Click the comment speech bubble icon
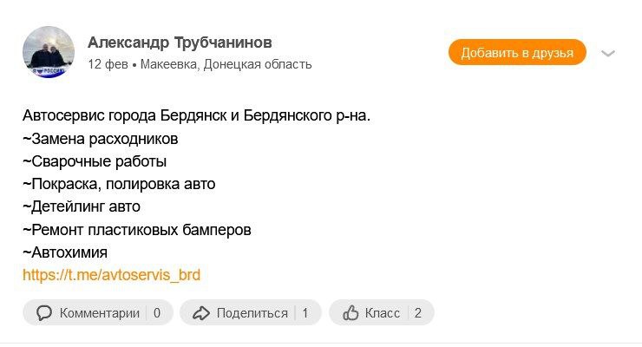 point(44,313)
